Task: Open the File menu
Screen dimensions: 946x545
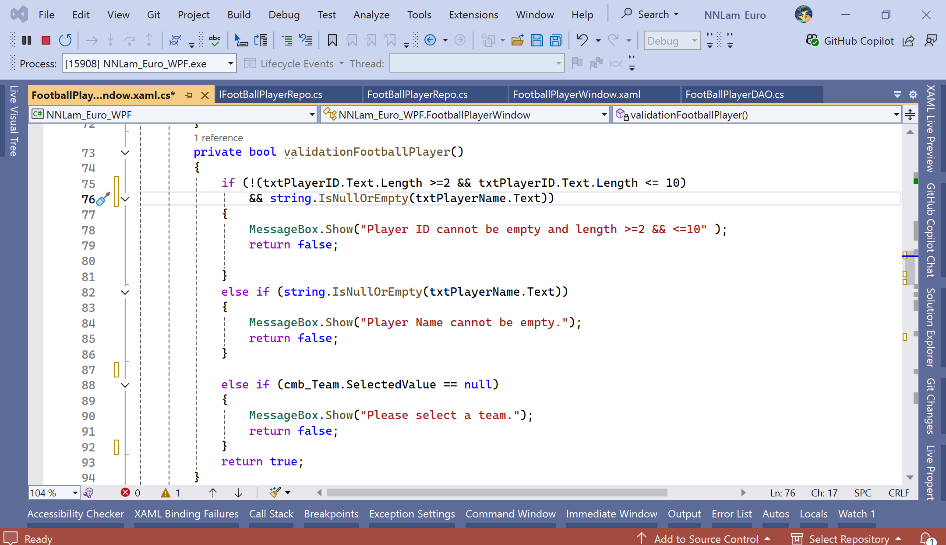Action: pos(46,14)
